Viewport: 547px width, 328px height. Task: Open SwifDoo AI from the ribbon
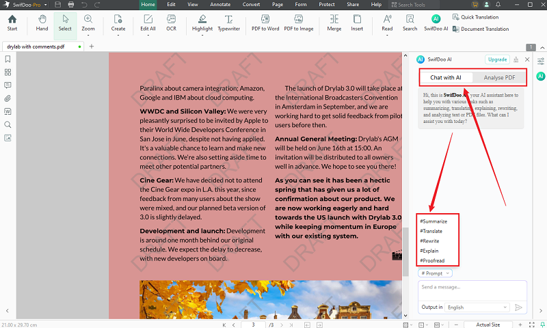point(436,23)
